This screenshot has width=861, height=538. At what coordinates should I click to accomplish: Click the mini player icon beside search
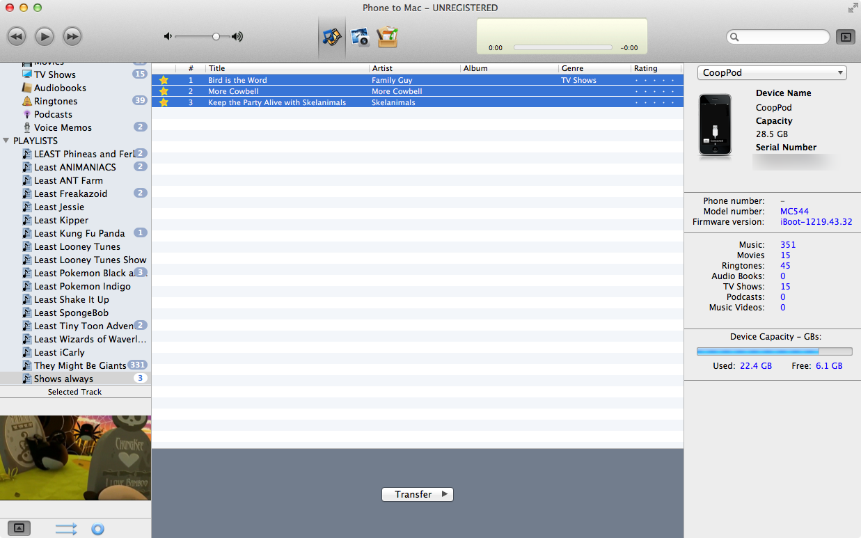tap(846, 37)
